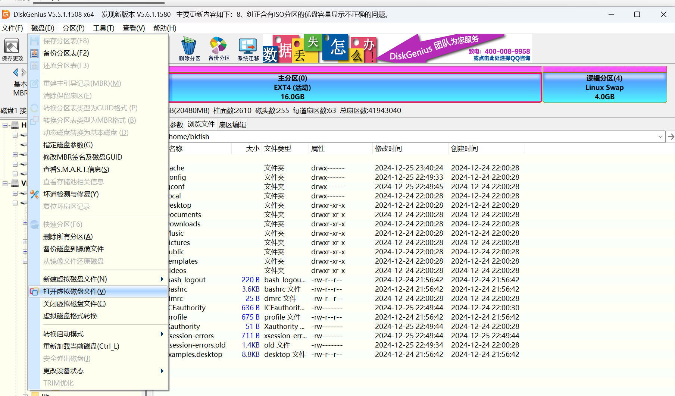Click modified time 2024-12-25 22:49:33
The image size is (675, 396).
tap(409, 177)
